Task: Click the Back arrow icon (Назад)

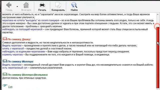Action: 9,5
